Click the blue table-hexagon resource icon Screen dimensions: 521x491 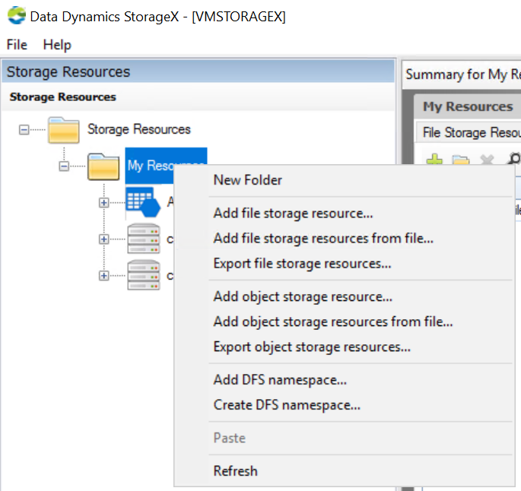click(143, 202)
